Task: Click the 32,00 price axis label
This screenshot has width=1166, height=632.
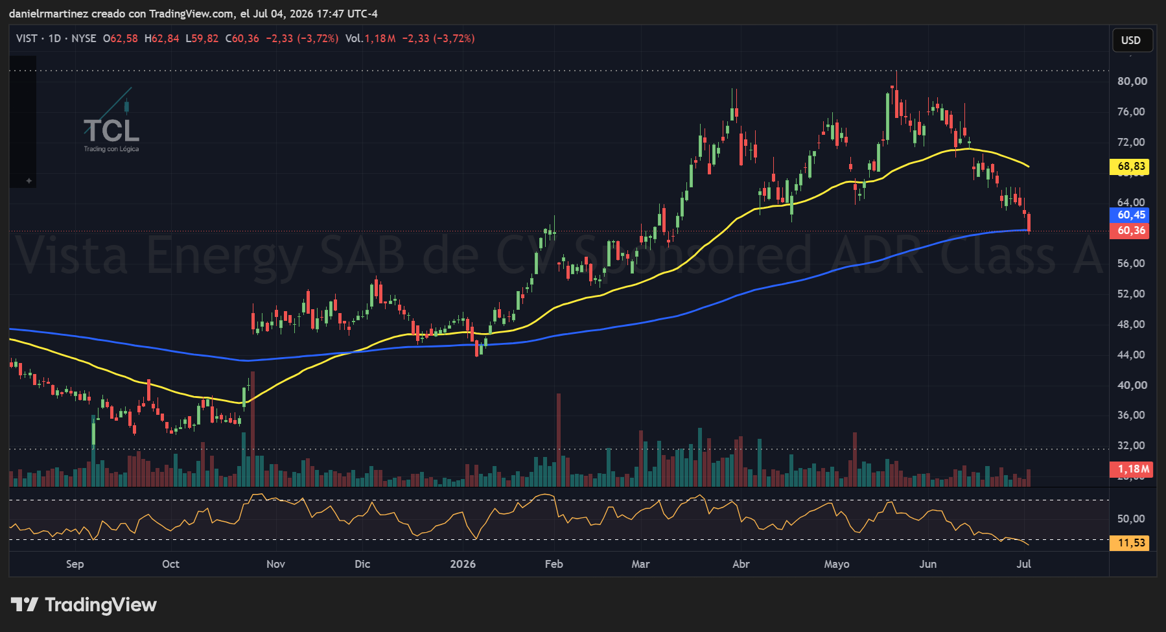Action: coord(1132,445)
